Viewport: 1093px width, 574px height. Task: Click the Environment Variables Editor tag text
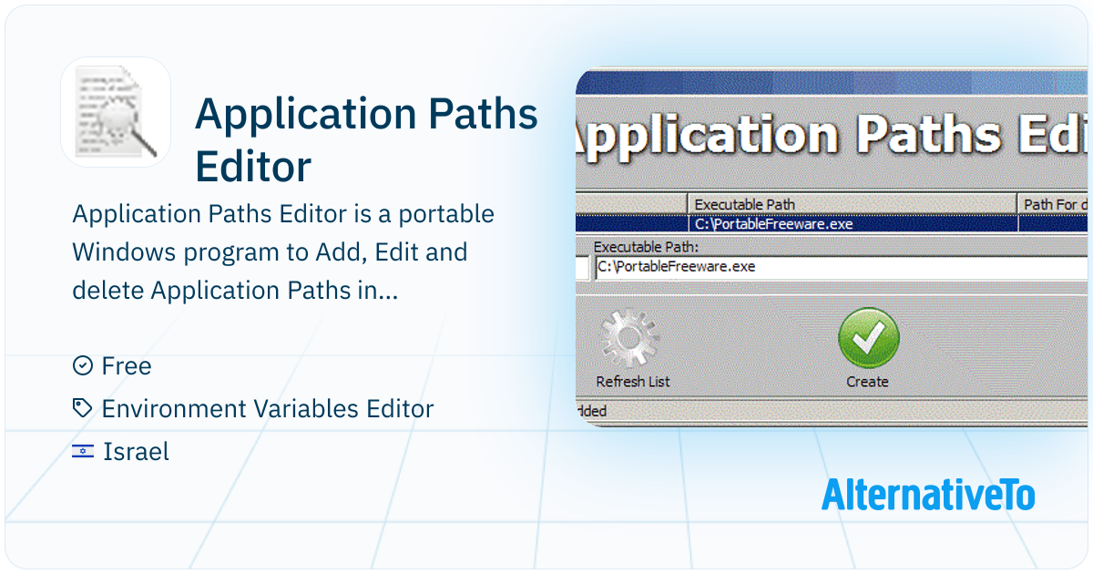coord(268,409)
